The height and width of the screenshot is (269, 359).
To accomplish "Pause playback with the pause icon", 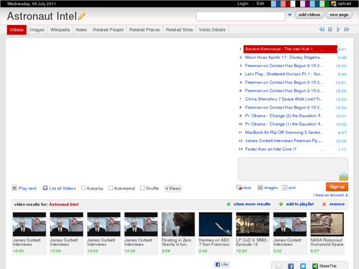I will click(x=330, y=29).
